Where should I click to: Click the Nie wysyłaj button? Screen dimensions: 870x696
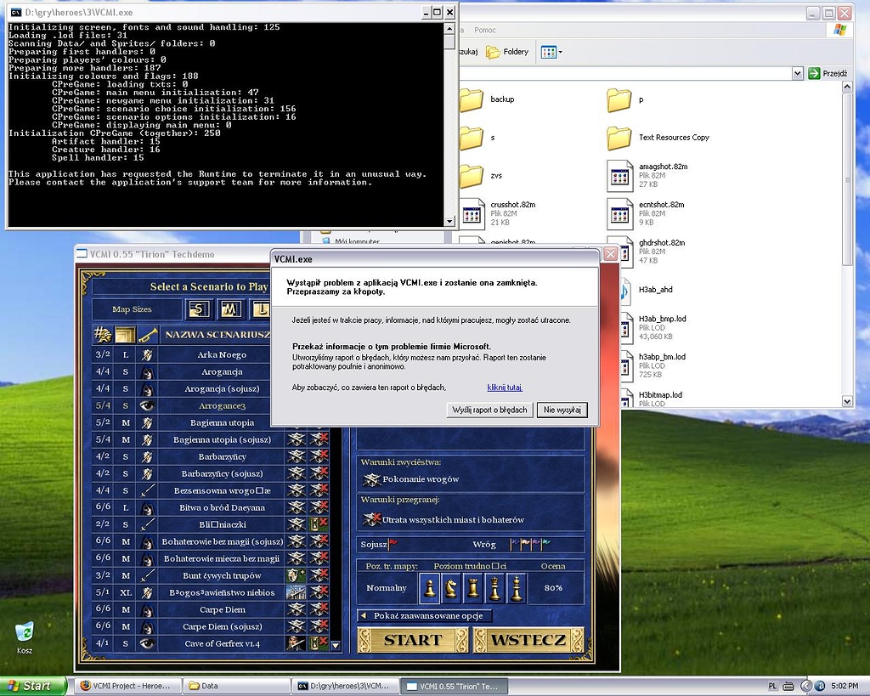tap(562, 410)
